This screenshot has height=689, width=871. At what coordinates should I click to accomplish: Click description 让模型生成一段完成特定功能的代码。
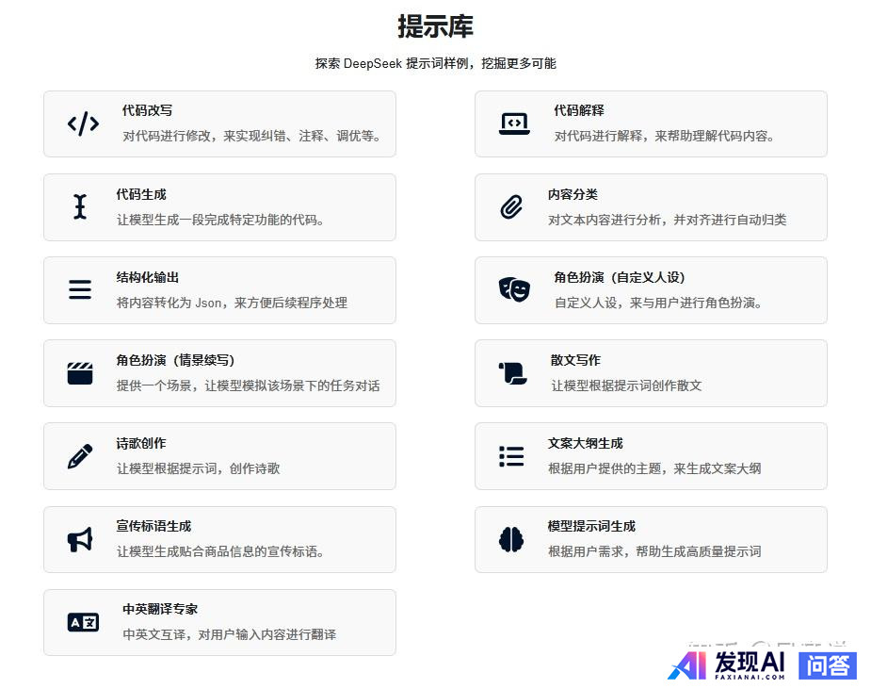(220, 220)
